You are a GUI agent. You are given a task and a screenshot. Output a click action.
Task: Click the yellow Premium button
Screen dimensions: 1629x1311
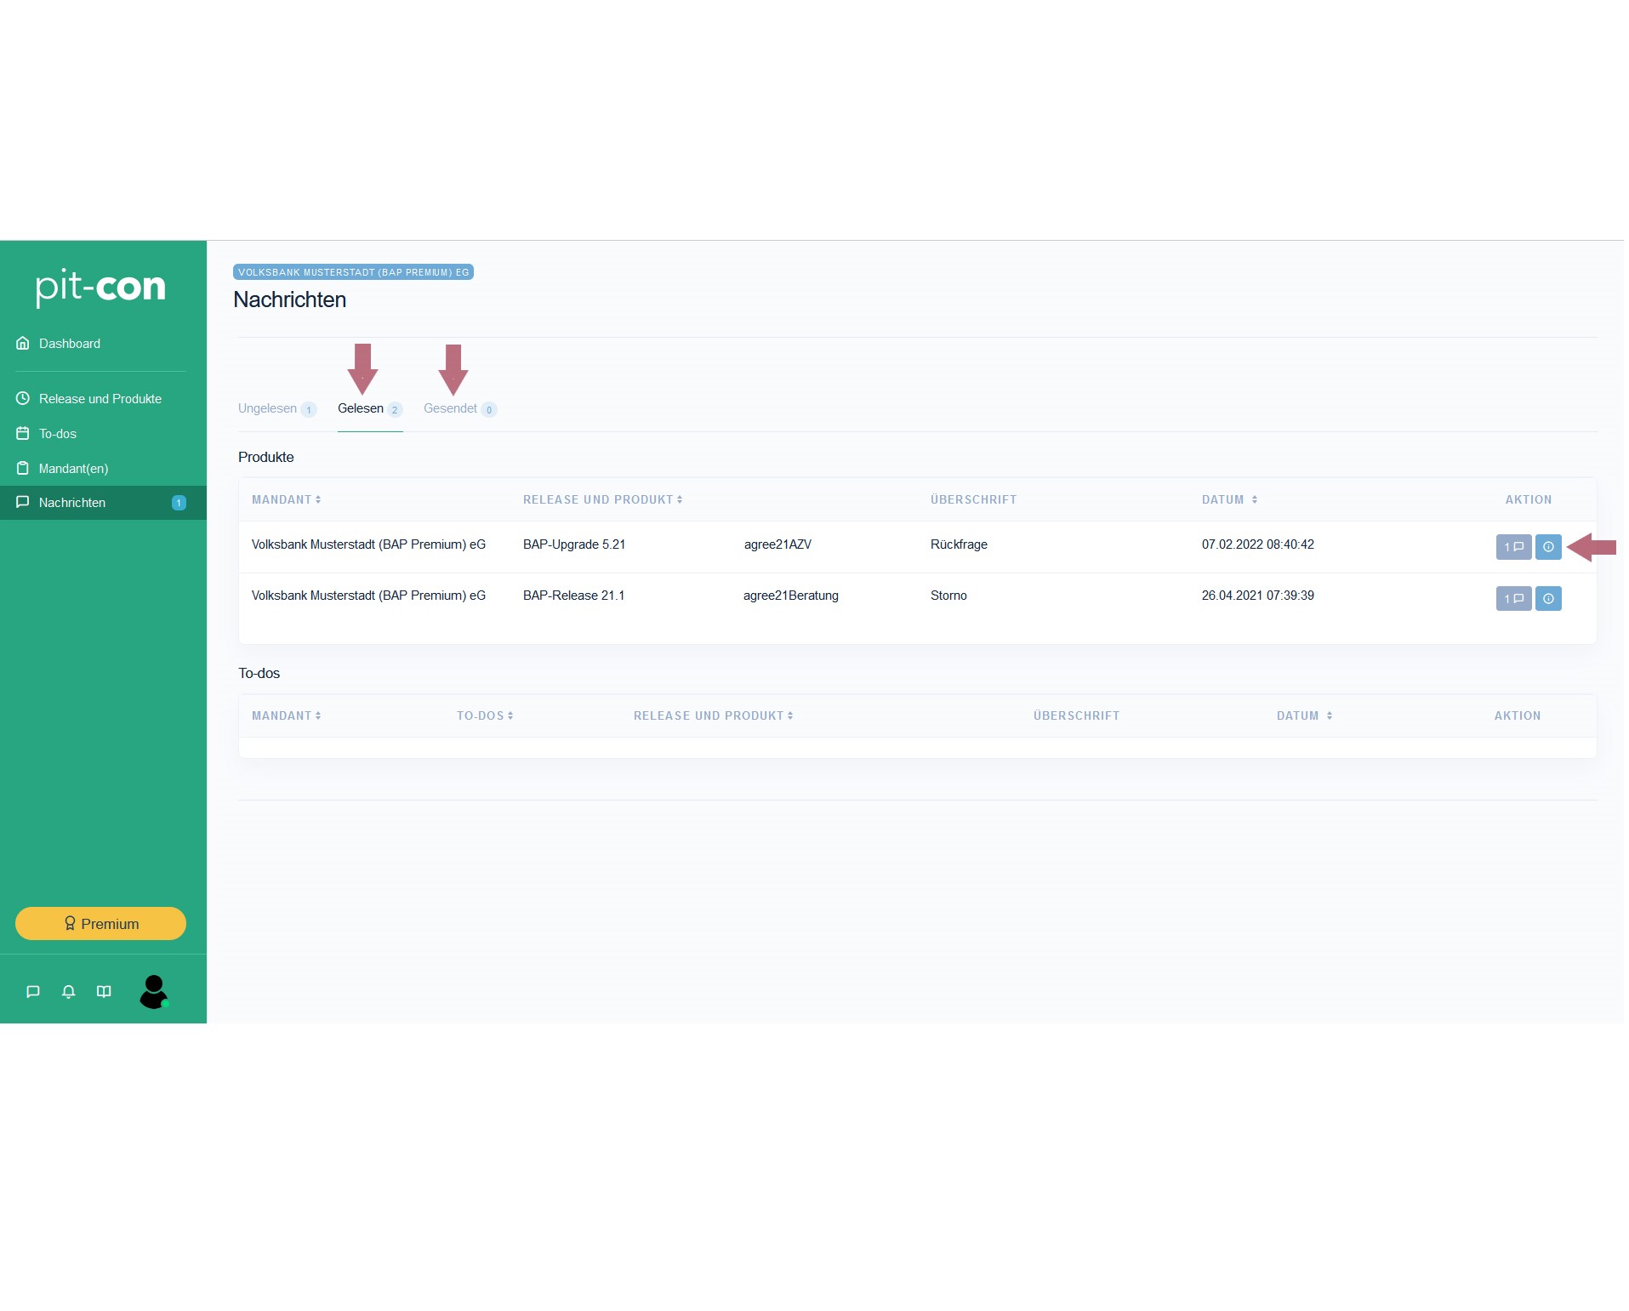100,924
